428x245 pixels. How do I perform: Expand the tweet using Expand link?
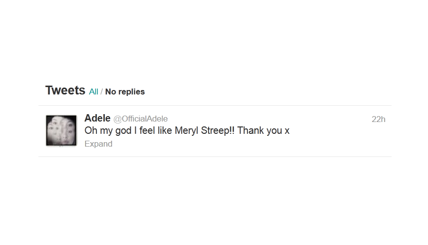(x=98, y=144)
